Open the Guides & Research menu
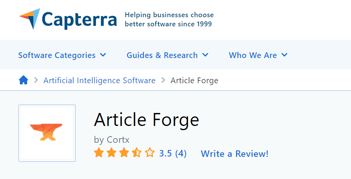351x179 pixels. click(x=162, y=55)
